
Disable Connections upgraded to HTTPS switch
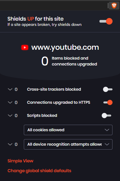(x=108, y=102)
